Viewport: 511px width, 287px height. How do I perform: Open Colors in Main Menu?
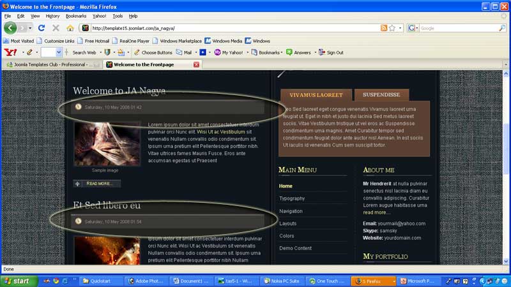(x=286, y=235)
